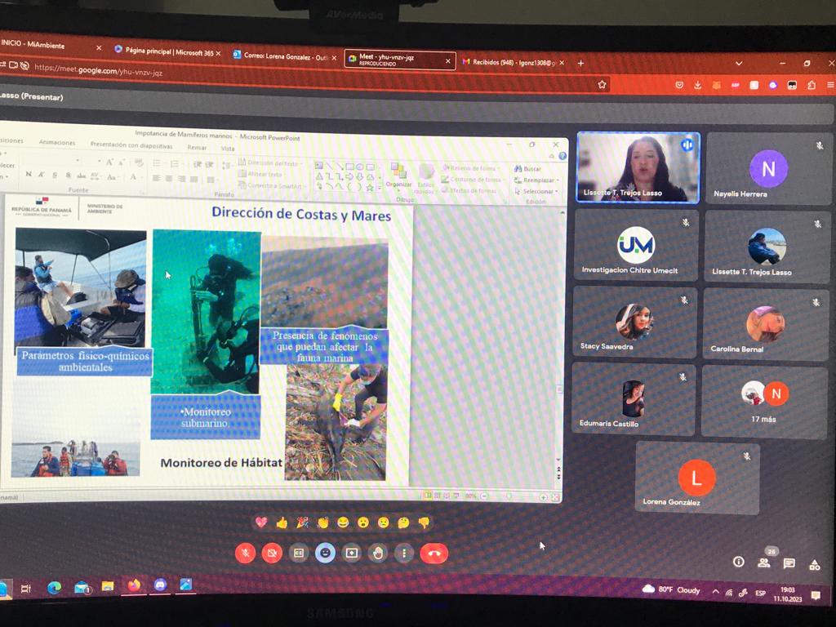This screenshot has height=627, width=836.
Task: Raise hand in the meeting
Action: coord(378,553)
